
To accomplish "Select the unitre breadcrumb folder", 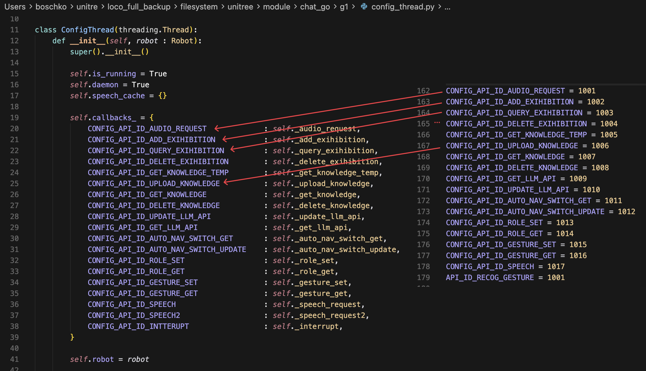I will point(87,7).
